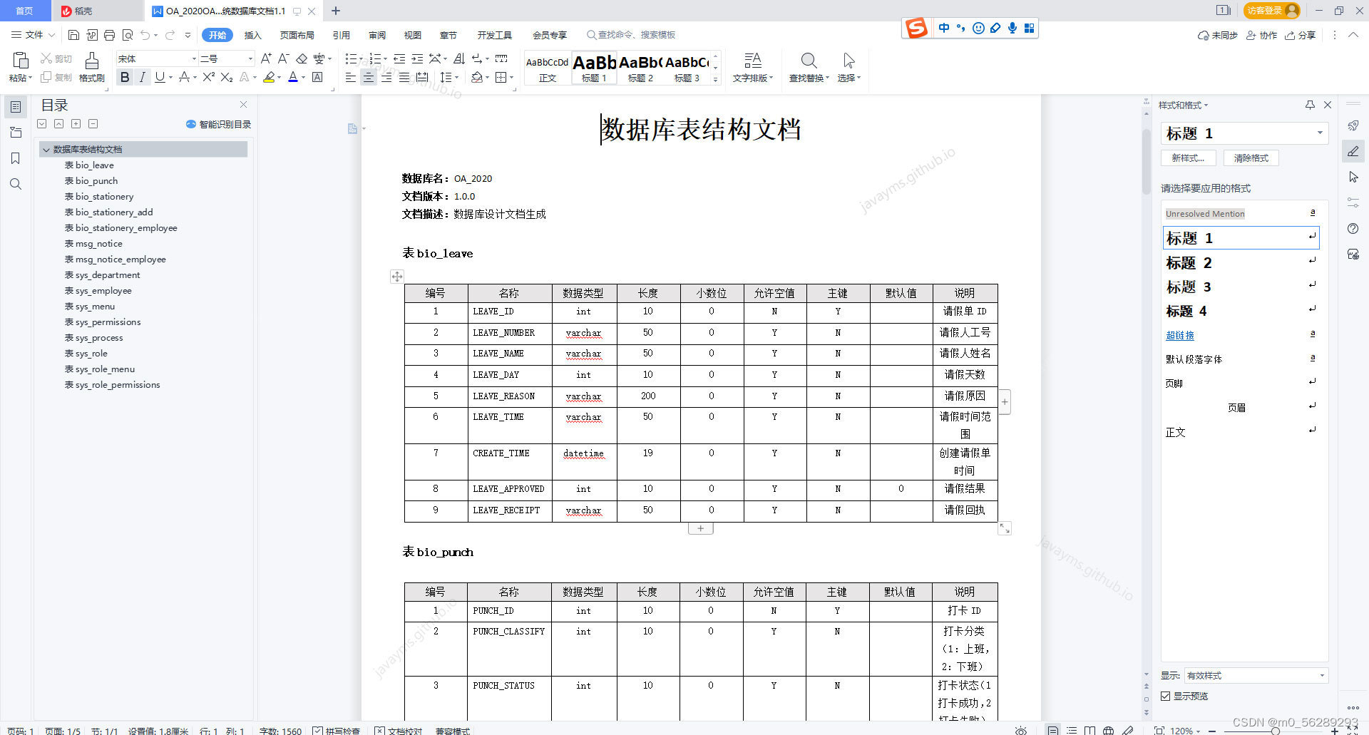Click the 访客登录 login button
Viewport: 1369px width, 735px height.
(1272, 11)
